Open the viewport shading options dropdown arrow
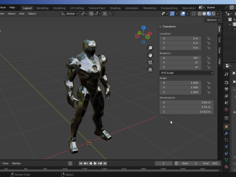Screen dimensions: 236x177 [x=218, y=14]
